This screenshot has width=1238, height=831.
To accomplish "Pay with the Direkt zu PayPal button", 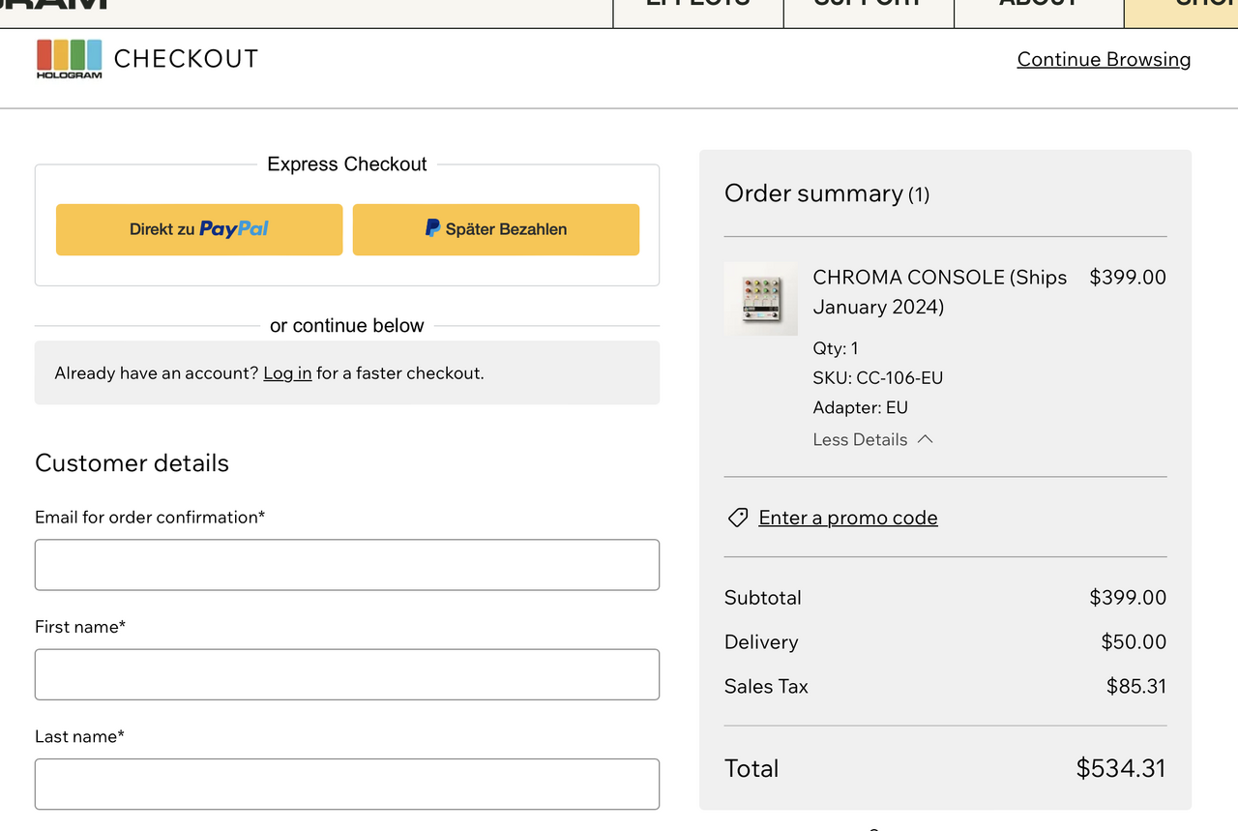I will [x=199, y=229].
